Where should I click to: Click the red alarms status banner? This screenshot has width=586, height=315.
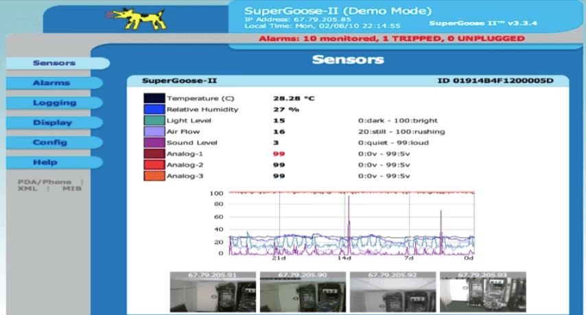click(392, 38)
